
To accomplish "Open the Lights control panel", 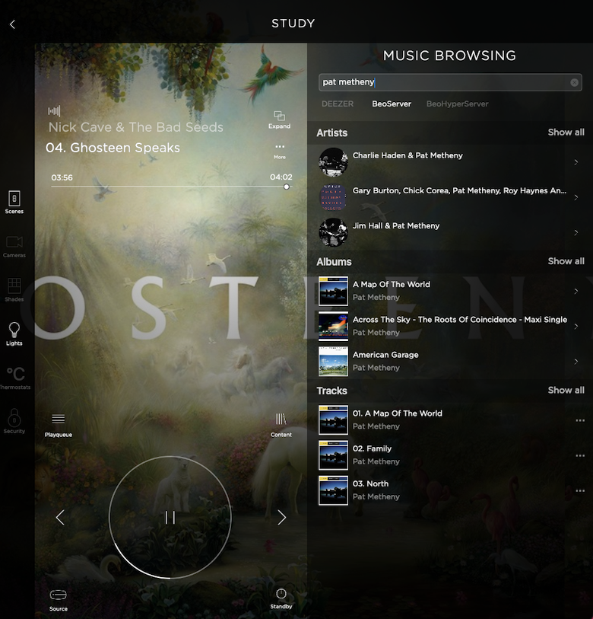I will [x=14, y=333].
